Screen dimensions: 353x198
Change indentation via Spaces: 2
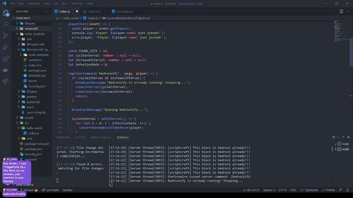coord(269,190)
